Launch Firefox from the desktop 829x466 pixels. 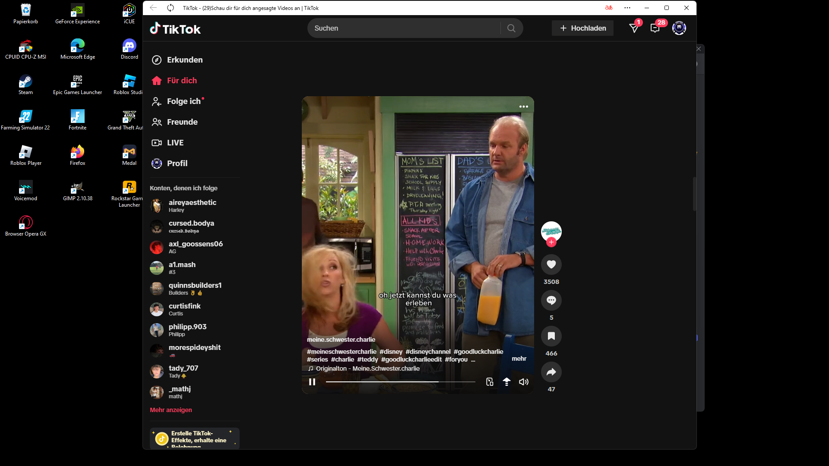77,155
